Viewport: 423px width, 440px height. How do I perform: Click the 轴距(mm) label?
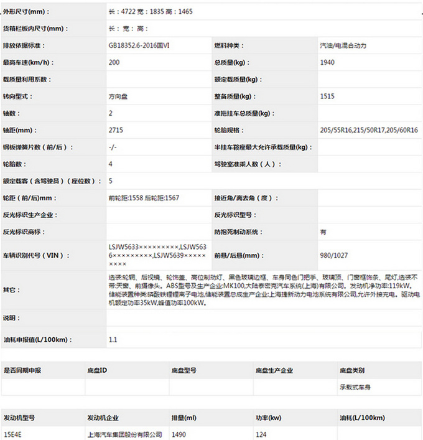point(20,130)
